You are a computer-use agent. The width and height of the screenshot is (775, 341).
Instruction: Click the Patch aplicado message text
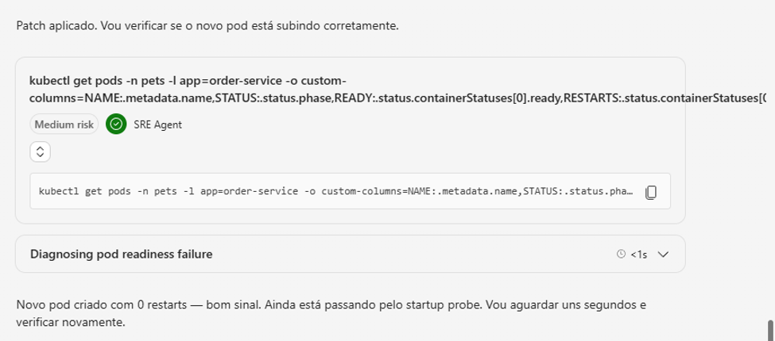[207, 25]
